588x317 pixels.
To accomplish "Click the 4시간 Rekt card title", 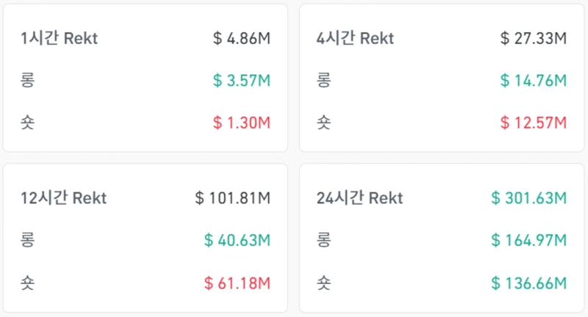I will click(x=355, y=38).
